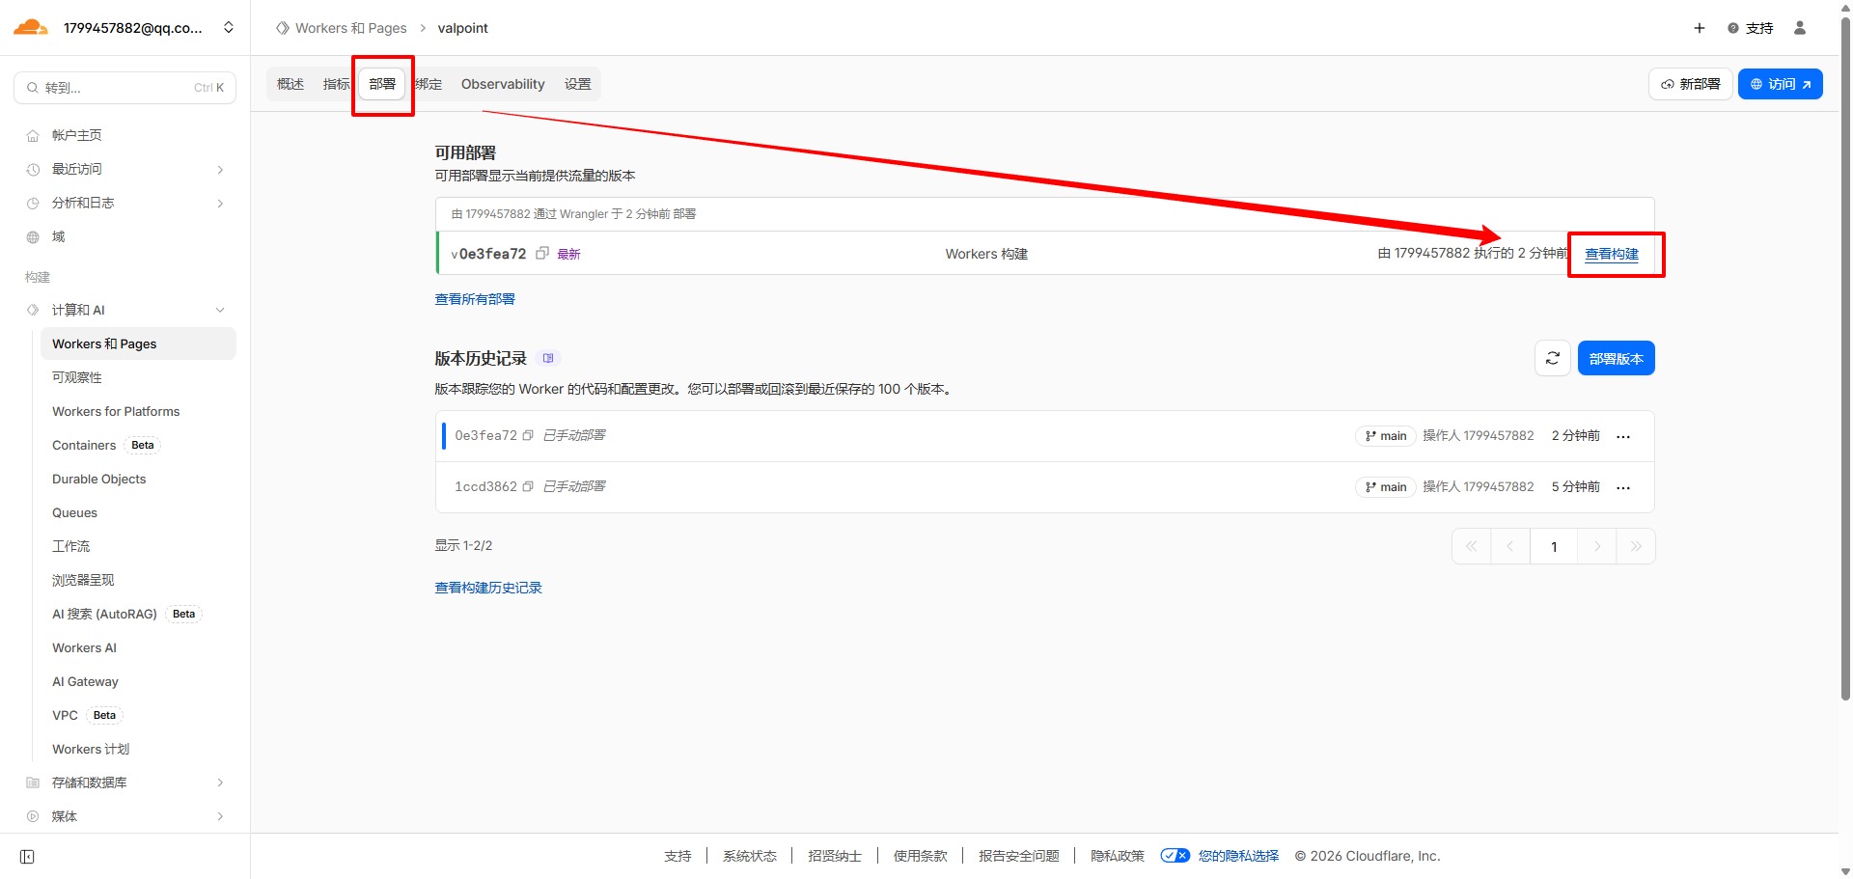
Task: Click main branch tag on 0e3fea72 row
Action: pos(1386,436)
